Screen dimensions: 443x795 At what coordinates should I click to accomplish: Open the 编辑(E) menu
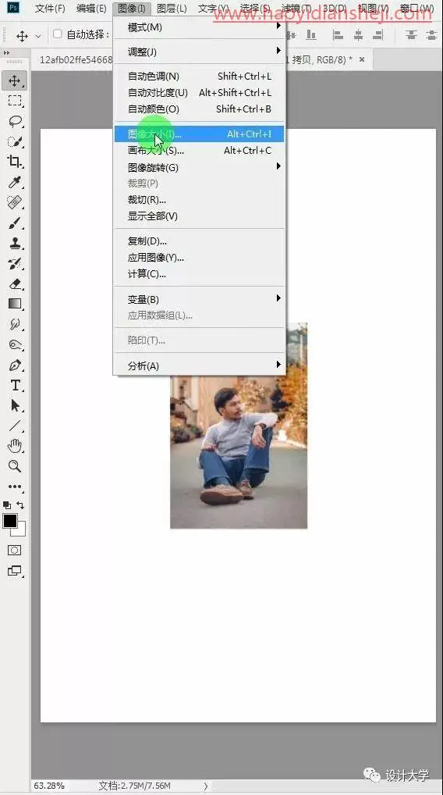coord(91,9)
